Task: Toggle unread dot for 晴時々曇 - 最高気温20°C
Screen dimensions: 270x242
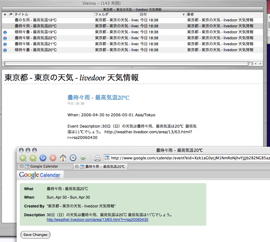Action: click(5, 50)
